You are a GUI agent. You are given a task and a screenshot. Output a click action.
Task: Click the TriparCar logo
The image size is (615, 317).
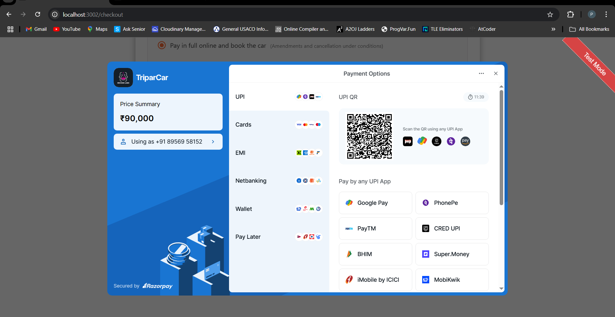click(123, 77)
